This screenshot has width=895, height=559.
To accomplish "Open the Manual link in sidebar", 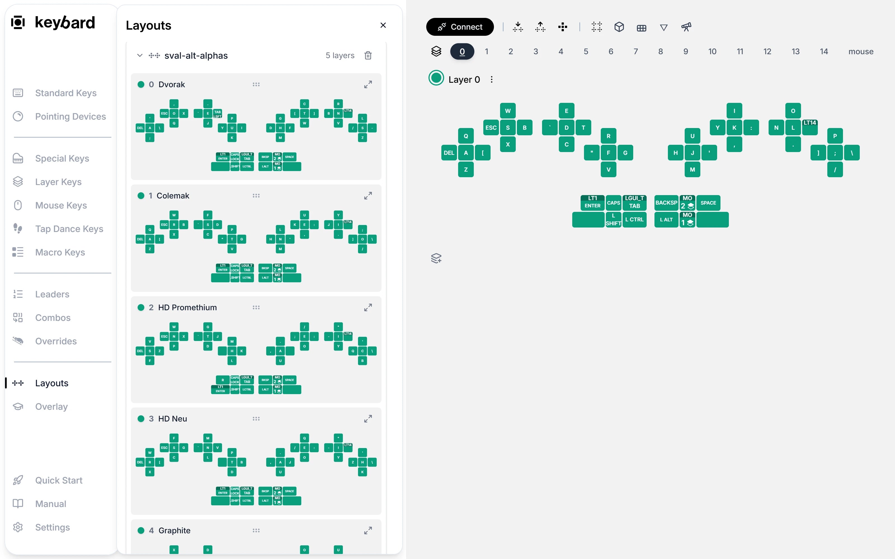I will [x=50, y=504].
